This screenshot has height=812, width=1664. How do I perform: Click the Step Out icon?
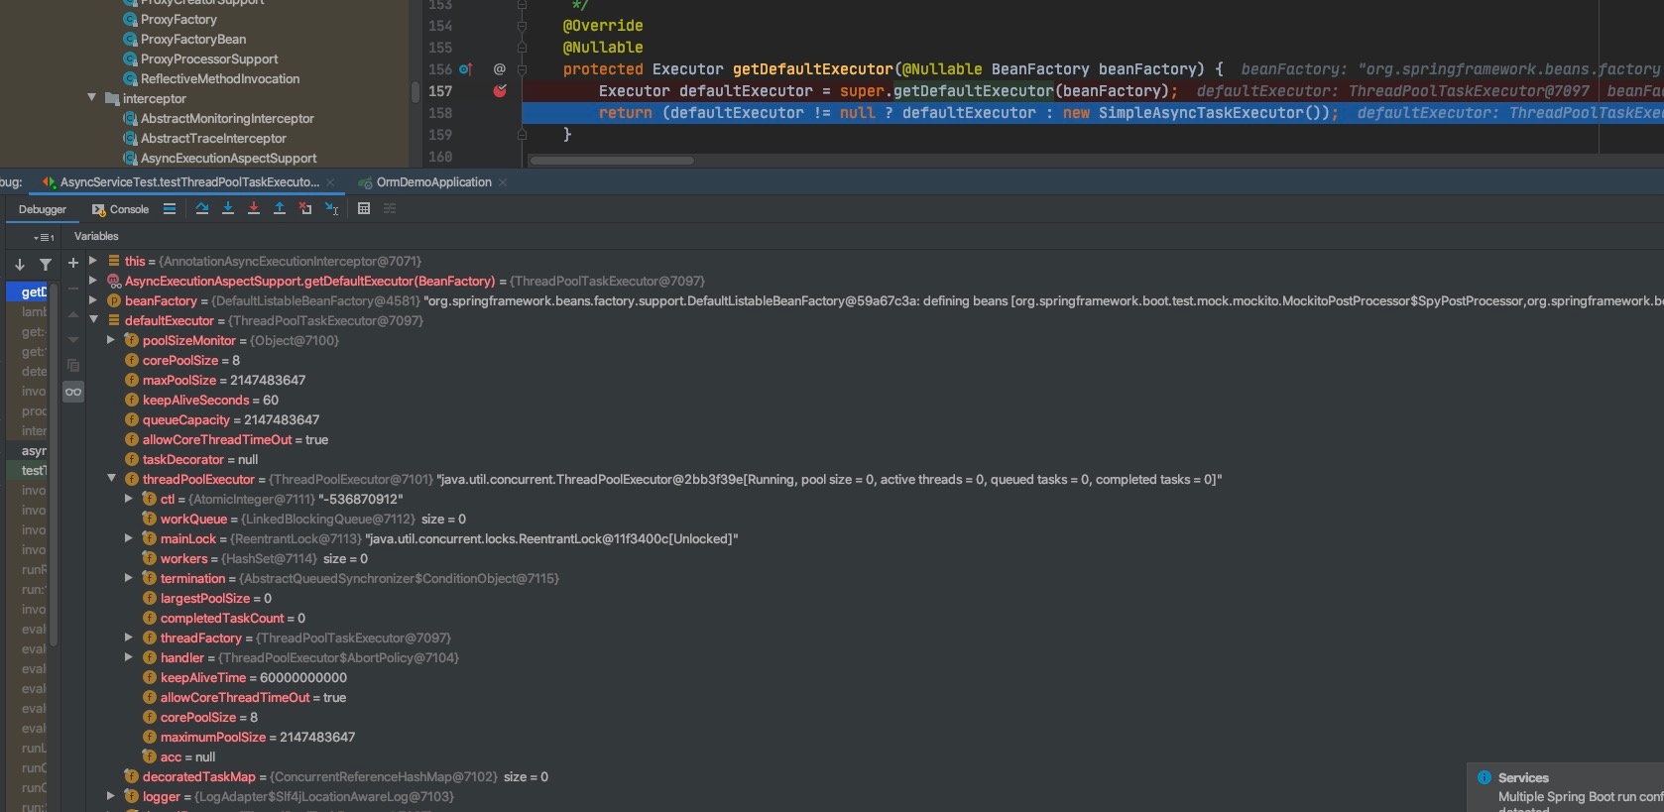coord(280,208)
